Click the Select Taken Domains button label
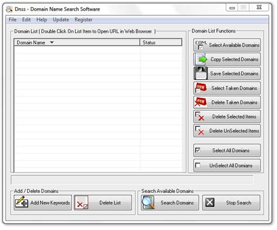 [234, 88]
